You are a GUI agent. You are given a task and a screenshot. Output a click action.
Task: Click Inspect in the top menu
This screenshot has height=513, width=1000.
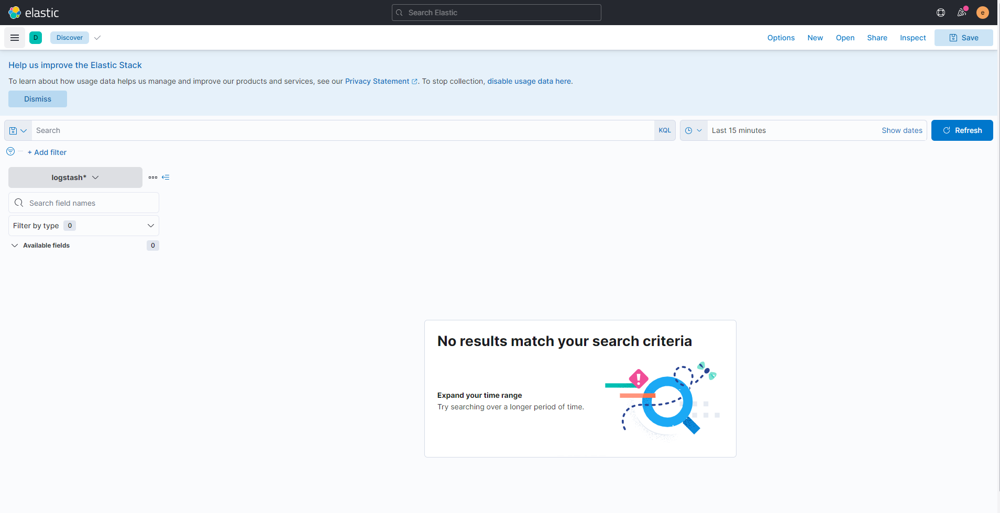(x=913, y=38)
